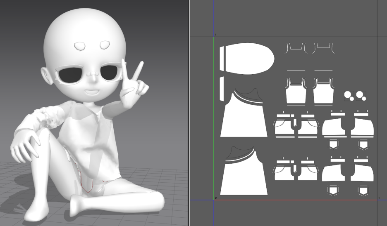Select the dark lens nearest the ear
This screenshot has width=387, height=226.
pyautogui.click(x=71, y=76)
